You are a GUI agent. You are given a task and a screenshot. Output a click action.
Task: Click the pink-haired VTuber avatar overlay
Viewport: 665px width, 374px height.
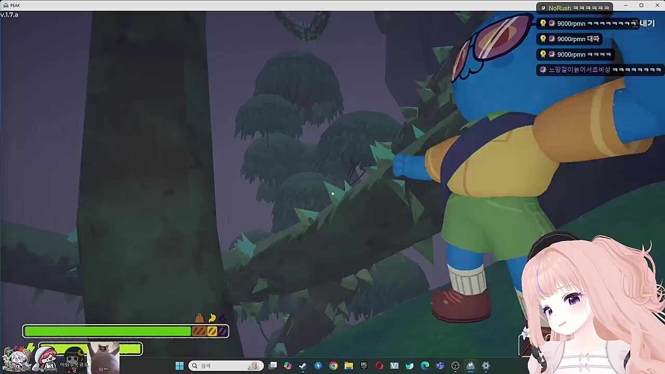[592, 304]
